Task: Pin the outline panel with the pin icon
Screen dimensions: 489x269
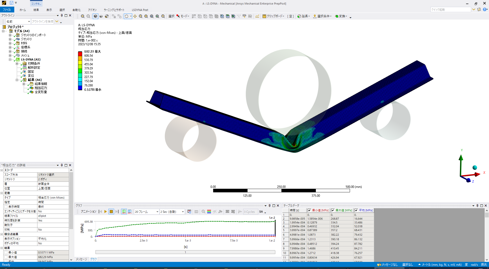Action: click(x=62, y=16)
